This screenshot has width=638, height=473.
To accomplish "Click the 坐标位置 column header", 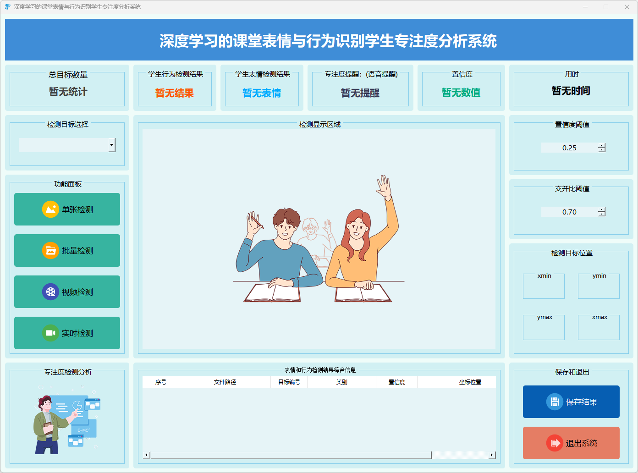I will 470,382.
